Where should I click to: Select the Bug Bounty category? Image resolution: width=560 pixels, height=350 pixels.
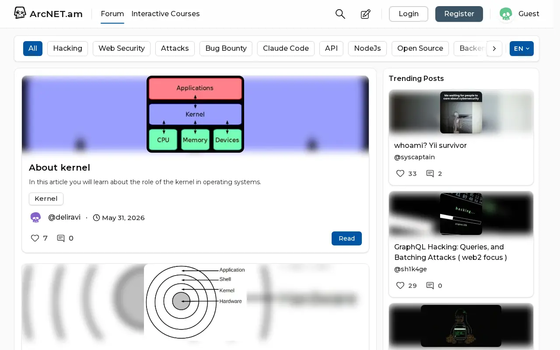coord(226,49)
